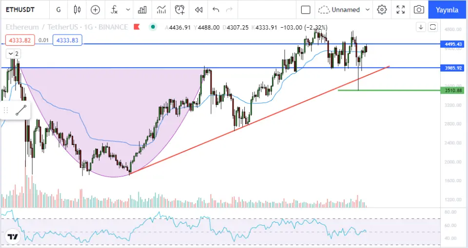Open chart settings gear
Image resolution: width=468 pixels, height=248 pixels.
382,10
